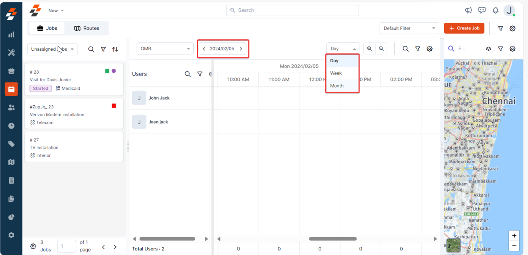Open the highlighted calendar scheduler sidebar icon
The width and height of the screenshot is (528, 255).
[x=11, y=89]
